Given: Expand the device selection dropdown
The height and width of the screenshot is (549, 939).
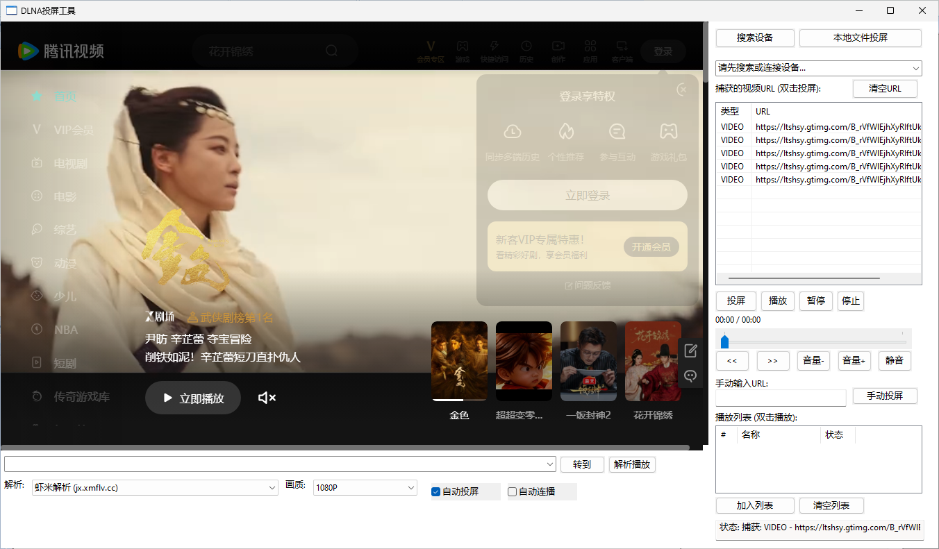Looking at the screenshot, I should click(x=916, y=68).
